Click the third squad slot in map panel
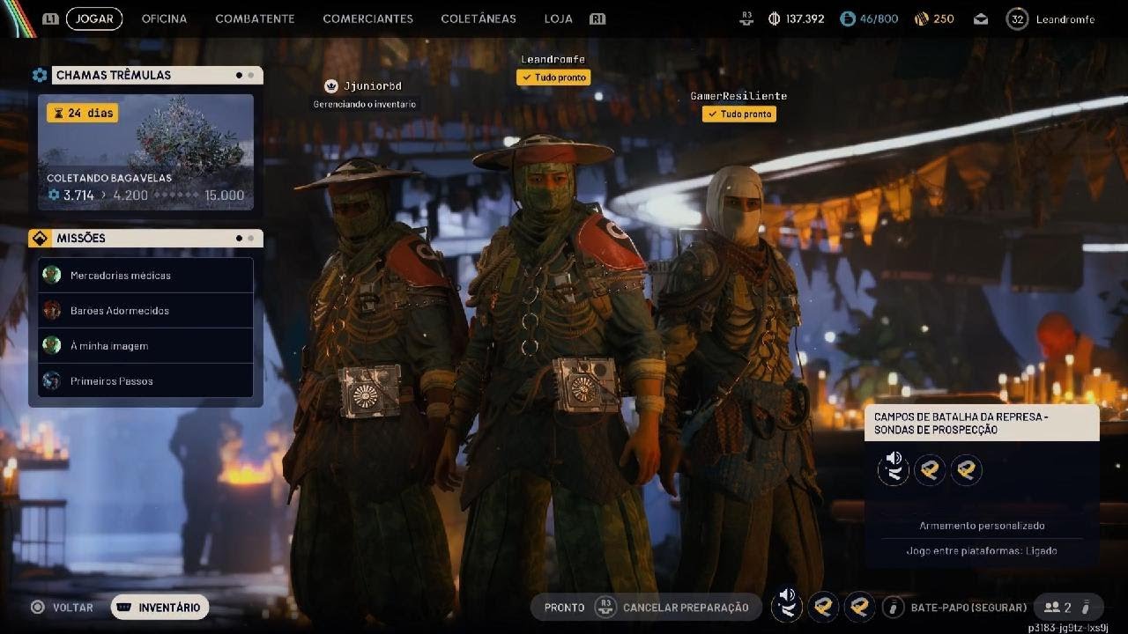The height and width of the screenshot is (634, 1128). click(x=966, y=469)
